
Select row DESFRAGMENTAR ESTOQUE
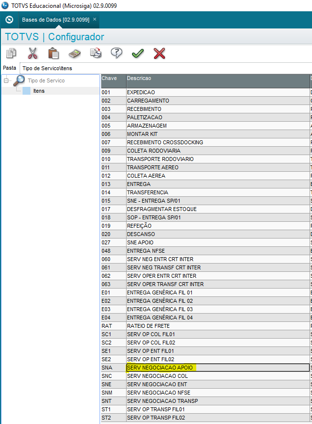pyautogui.click(x=206, y=209)
